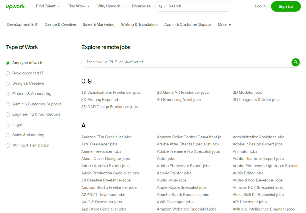Image resolution: width=306 pixels, height=213 pixels.
Task: Click the Log In link
Action: [260, 6]
